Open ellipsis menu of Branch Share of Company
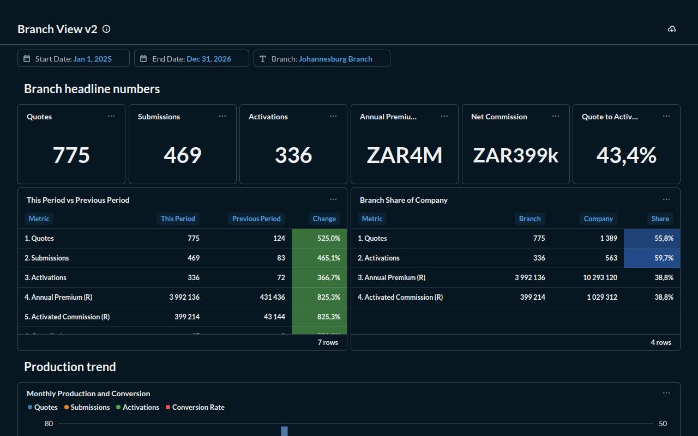This screenshot has width=698, height=436. (666, 199)
